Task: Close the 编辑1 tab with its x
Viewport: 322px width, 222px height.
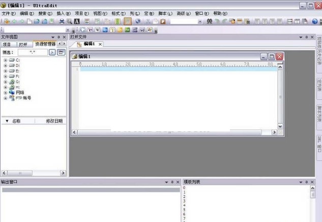Action: point(100,44)
